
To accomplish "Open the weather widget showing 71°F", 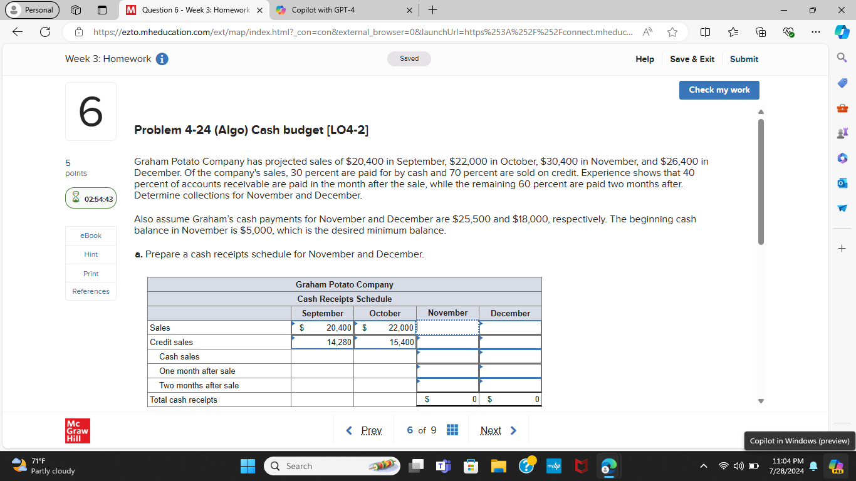I will tap(44, 466).
